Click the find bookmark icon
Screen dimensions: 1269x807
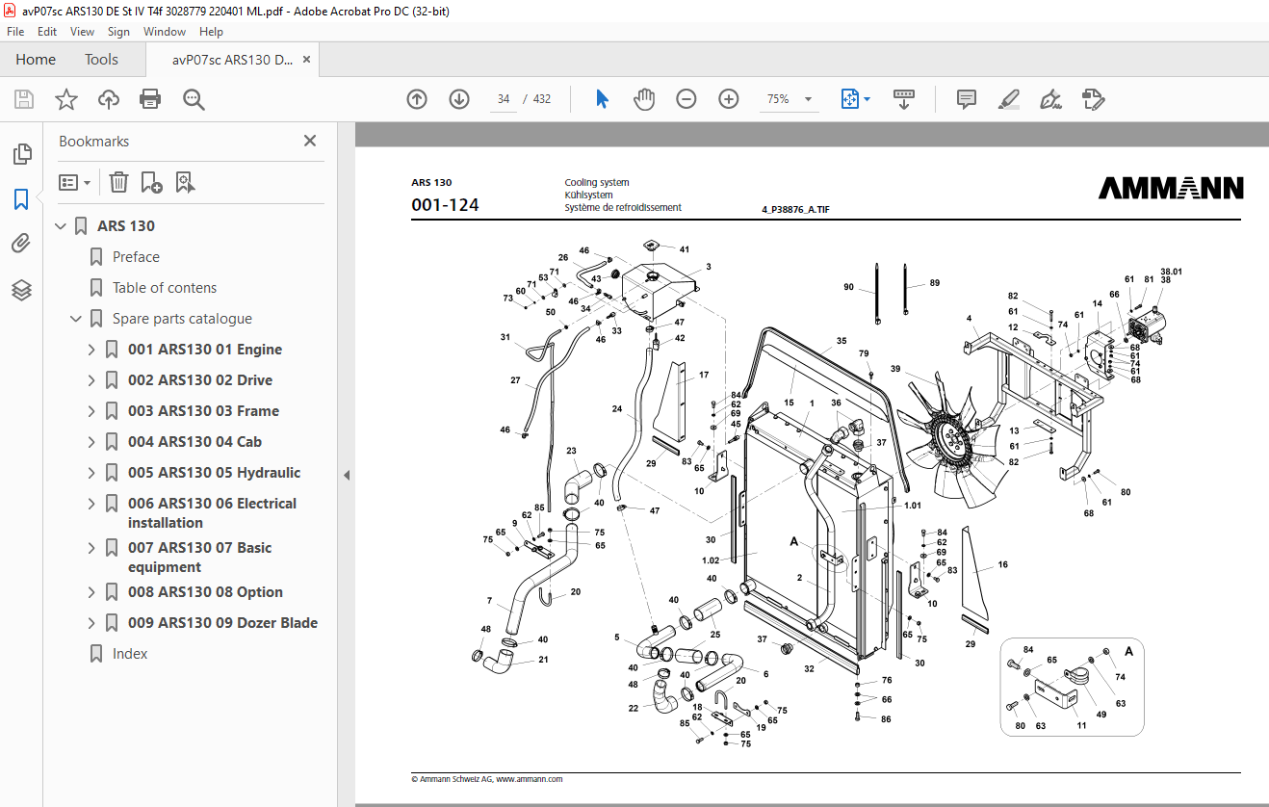(185, 182)
